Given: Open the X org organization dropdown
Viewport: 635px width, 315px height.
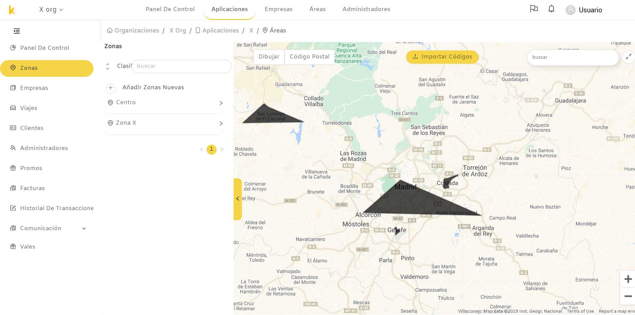Looking at the screenshot, I should [51, 10].
